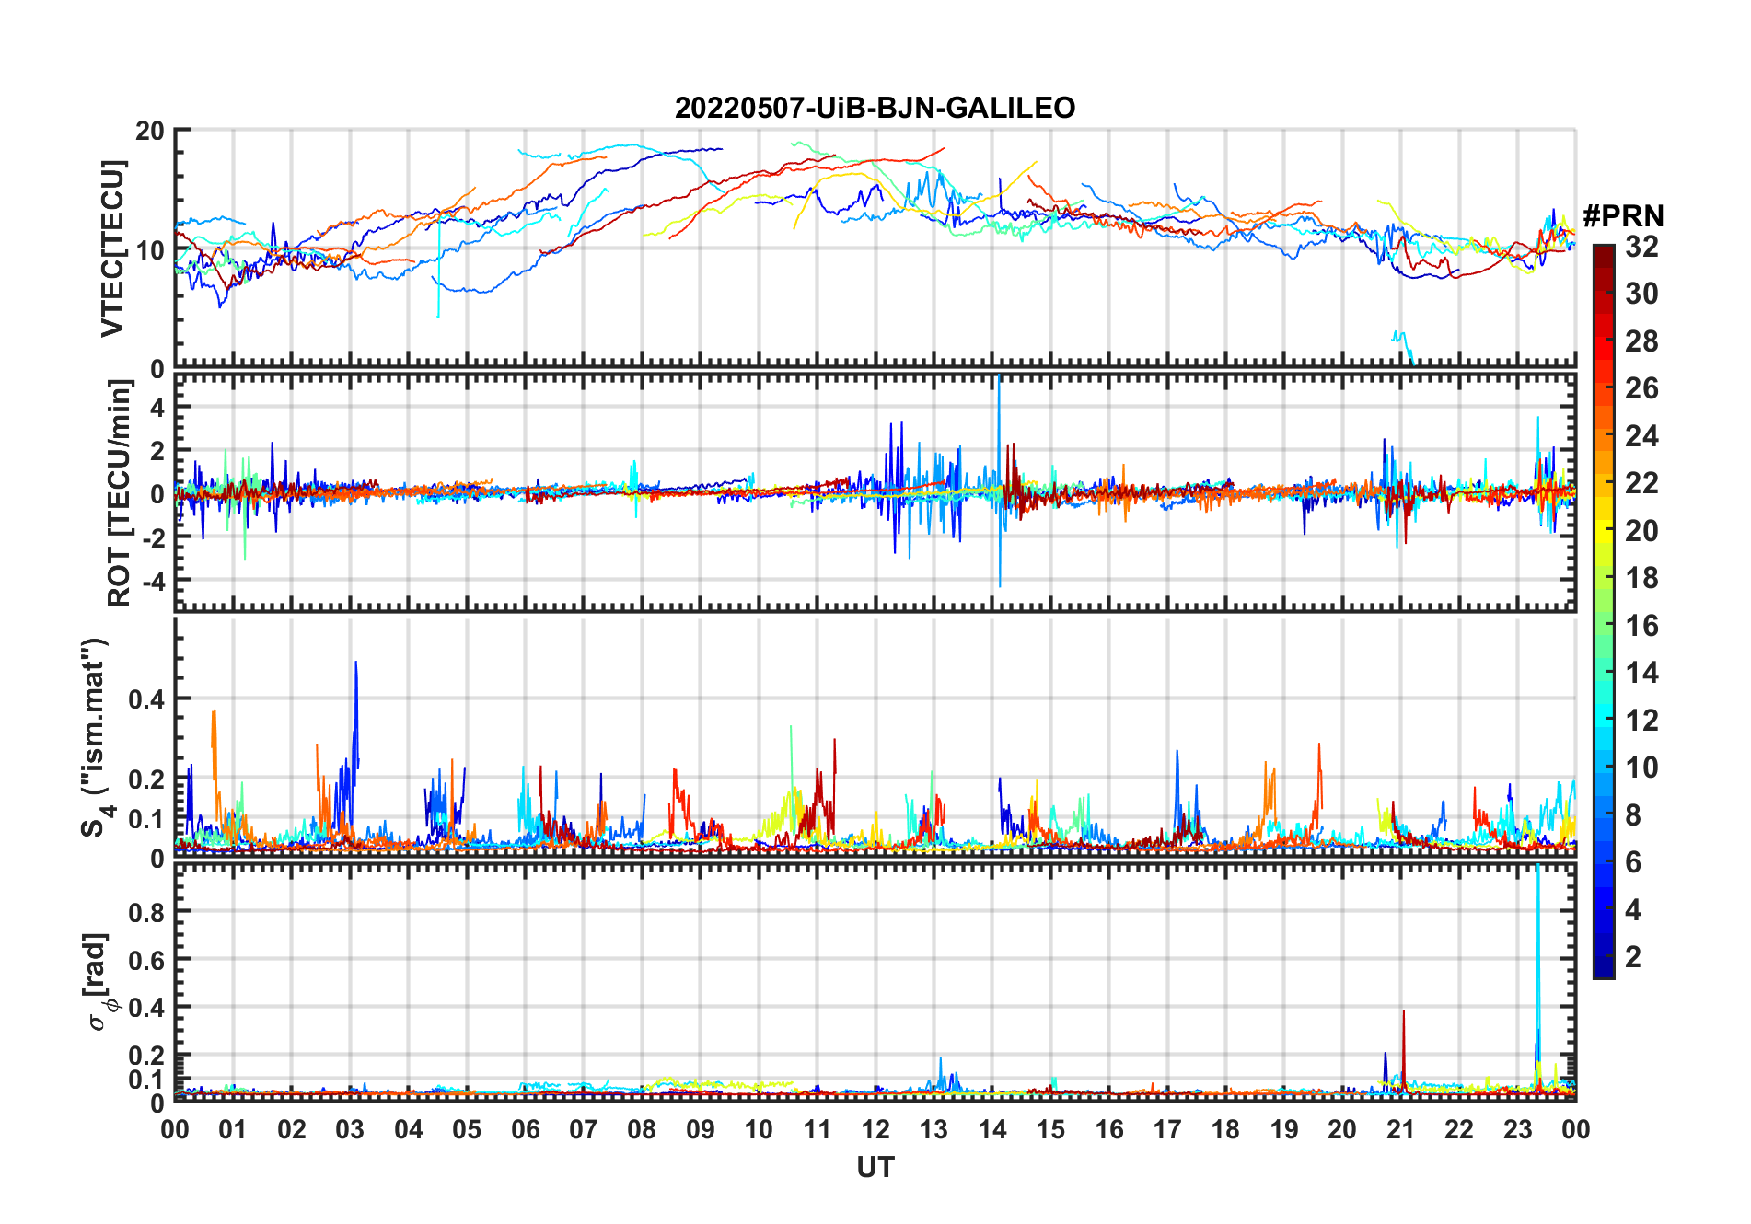1751x1224 pixels.
Task: Click the colorbar tick label 24
Action: [x=1641, y=436]
